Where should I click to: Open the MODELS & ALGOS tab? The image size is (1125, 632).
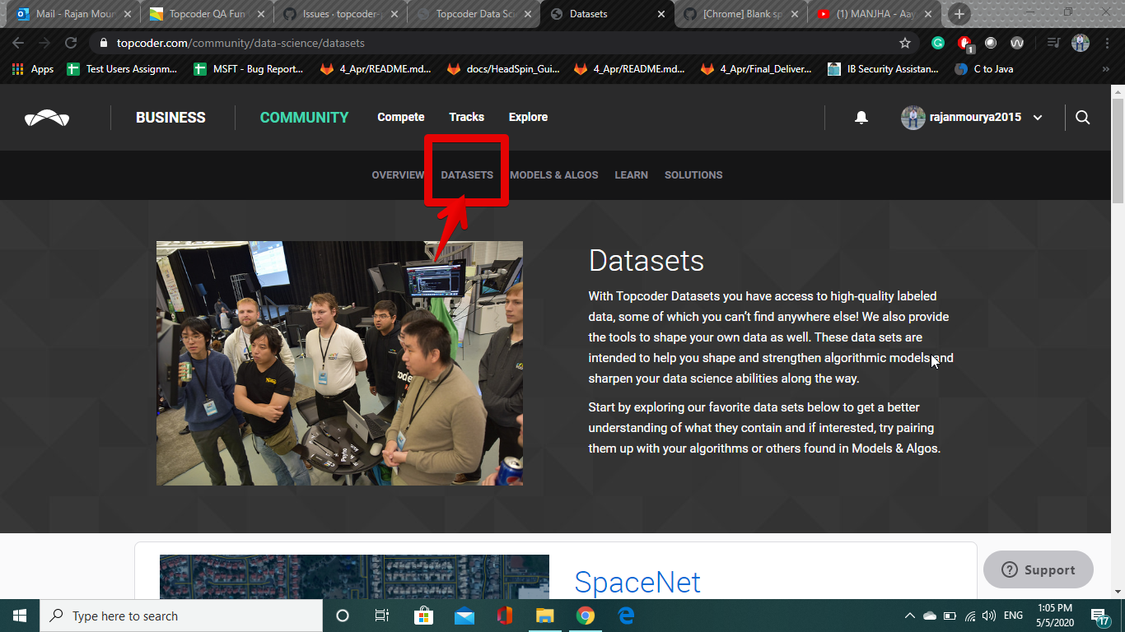coord(554,175)
